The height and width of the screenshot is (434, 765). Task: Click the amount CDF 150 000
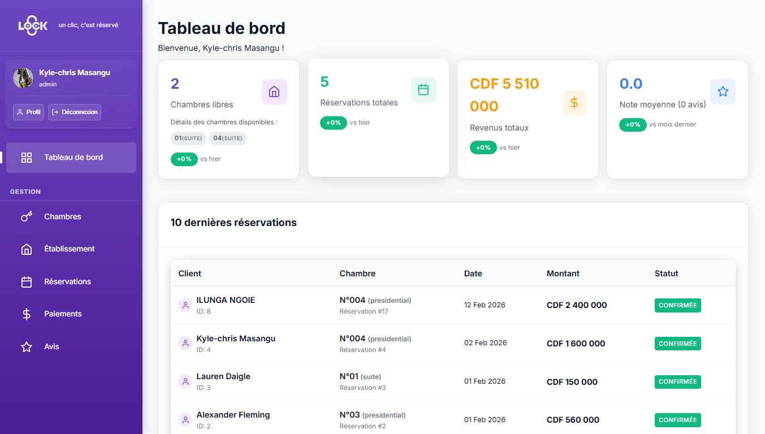coord(572,382)
